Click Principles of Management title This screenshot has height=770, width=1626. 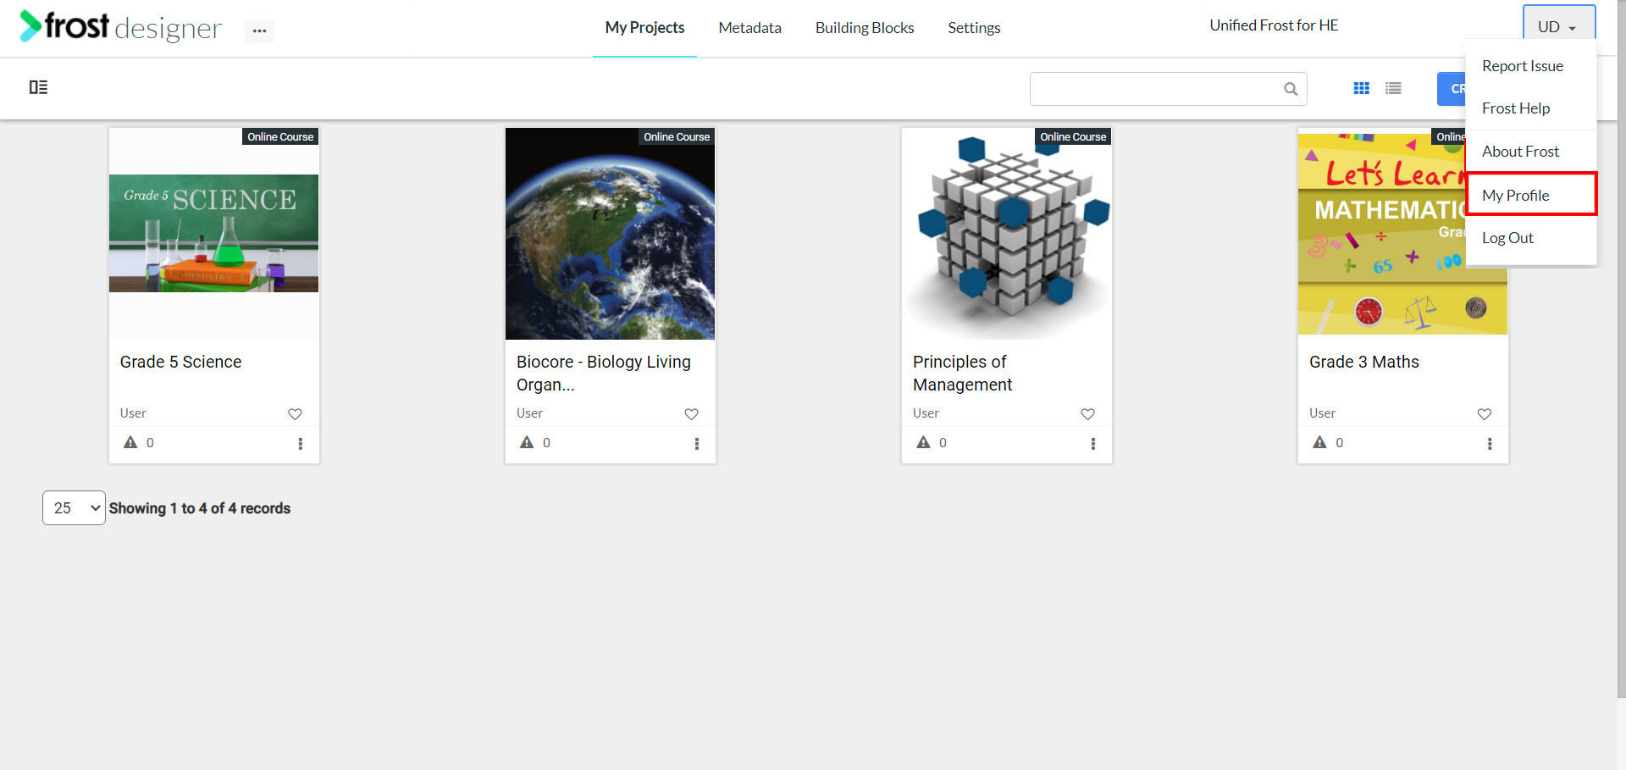pyautogui.click(x=962, y=373)
